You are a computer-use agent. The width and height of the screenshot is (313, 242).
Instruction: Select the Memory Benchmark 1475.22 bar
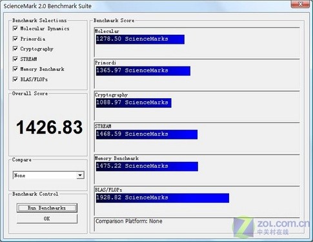147,166
